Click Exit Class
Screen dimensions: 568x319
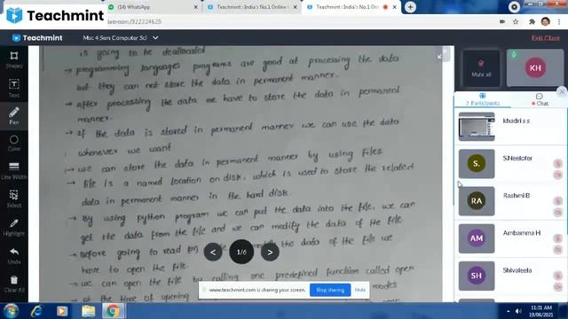tap(546, 38)
